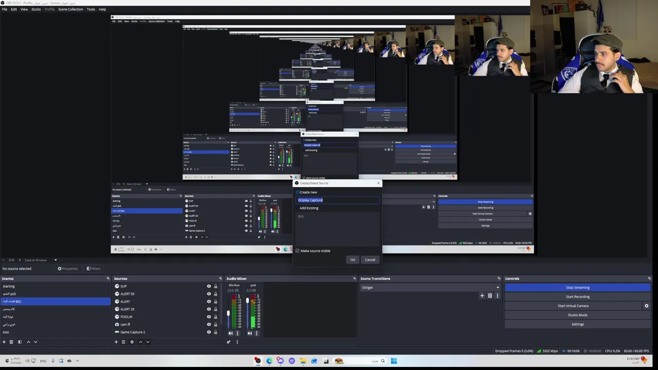Open the Windows Start menu
The width and height of the screenshot is (658, 370).
click(x=394, y=361)
